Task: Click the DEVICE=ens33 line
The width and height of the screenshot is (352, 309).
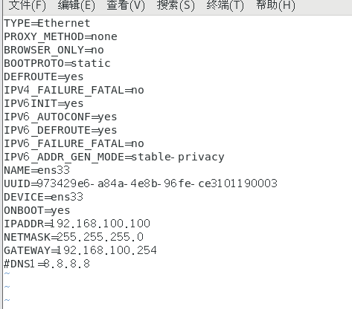Action: tap(44, 197)
